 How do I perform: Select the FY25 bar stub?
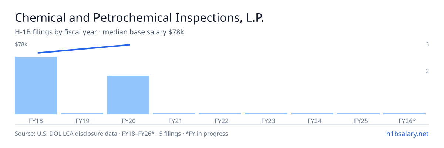tap(358, 114)
